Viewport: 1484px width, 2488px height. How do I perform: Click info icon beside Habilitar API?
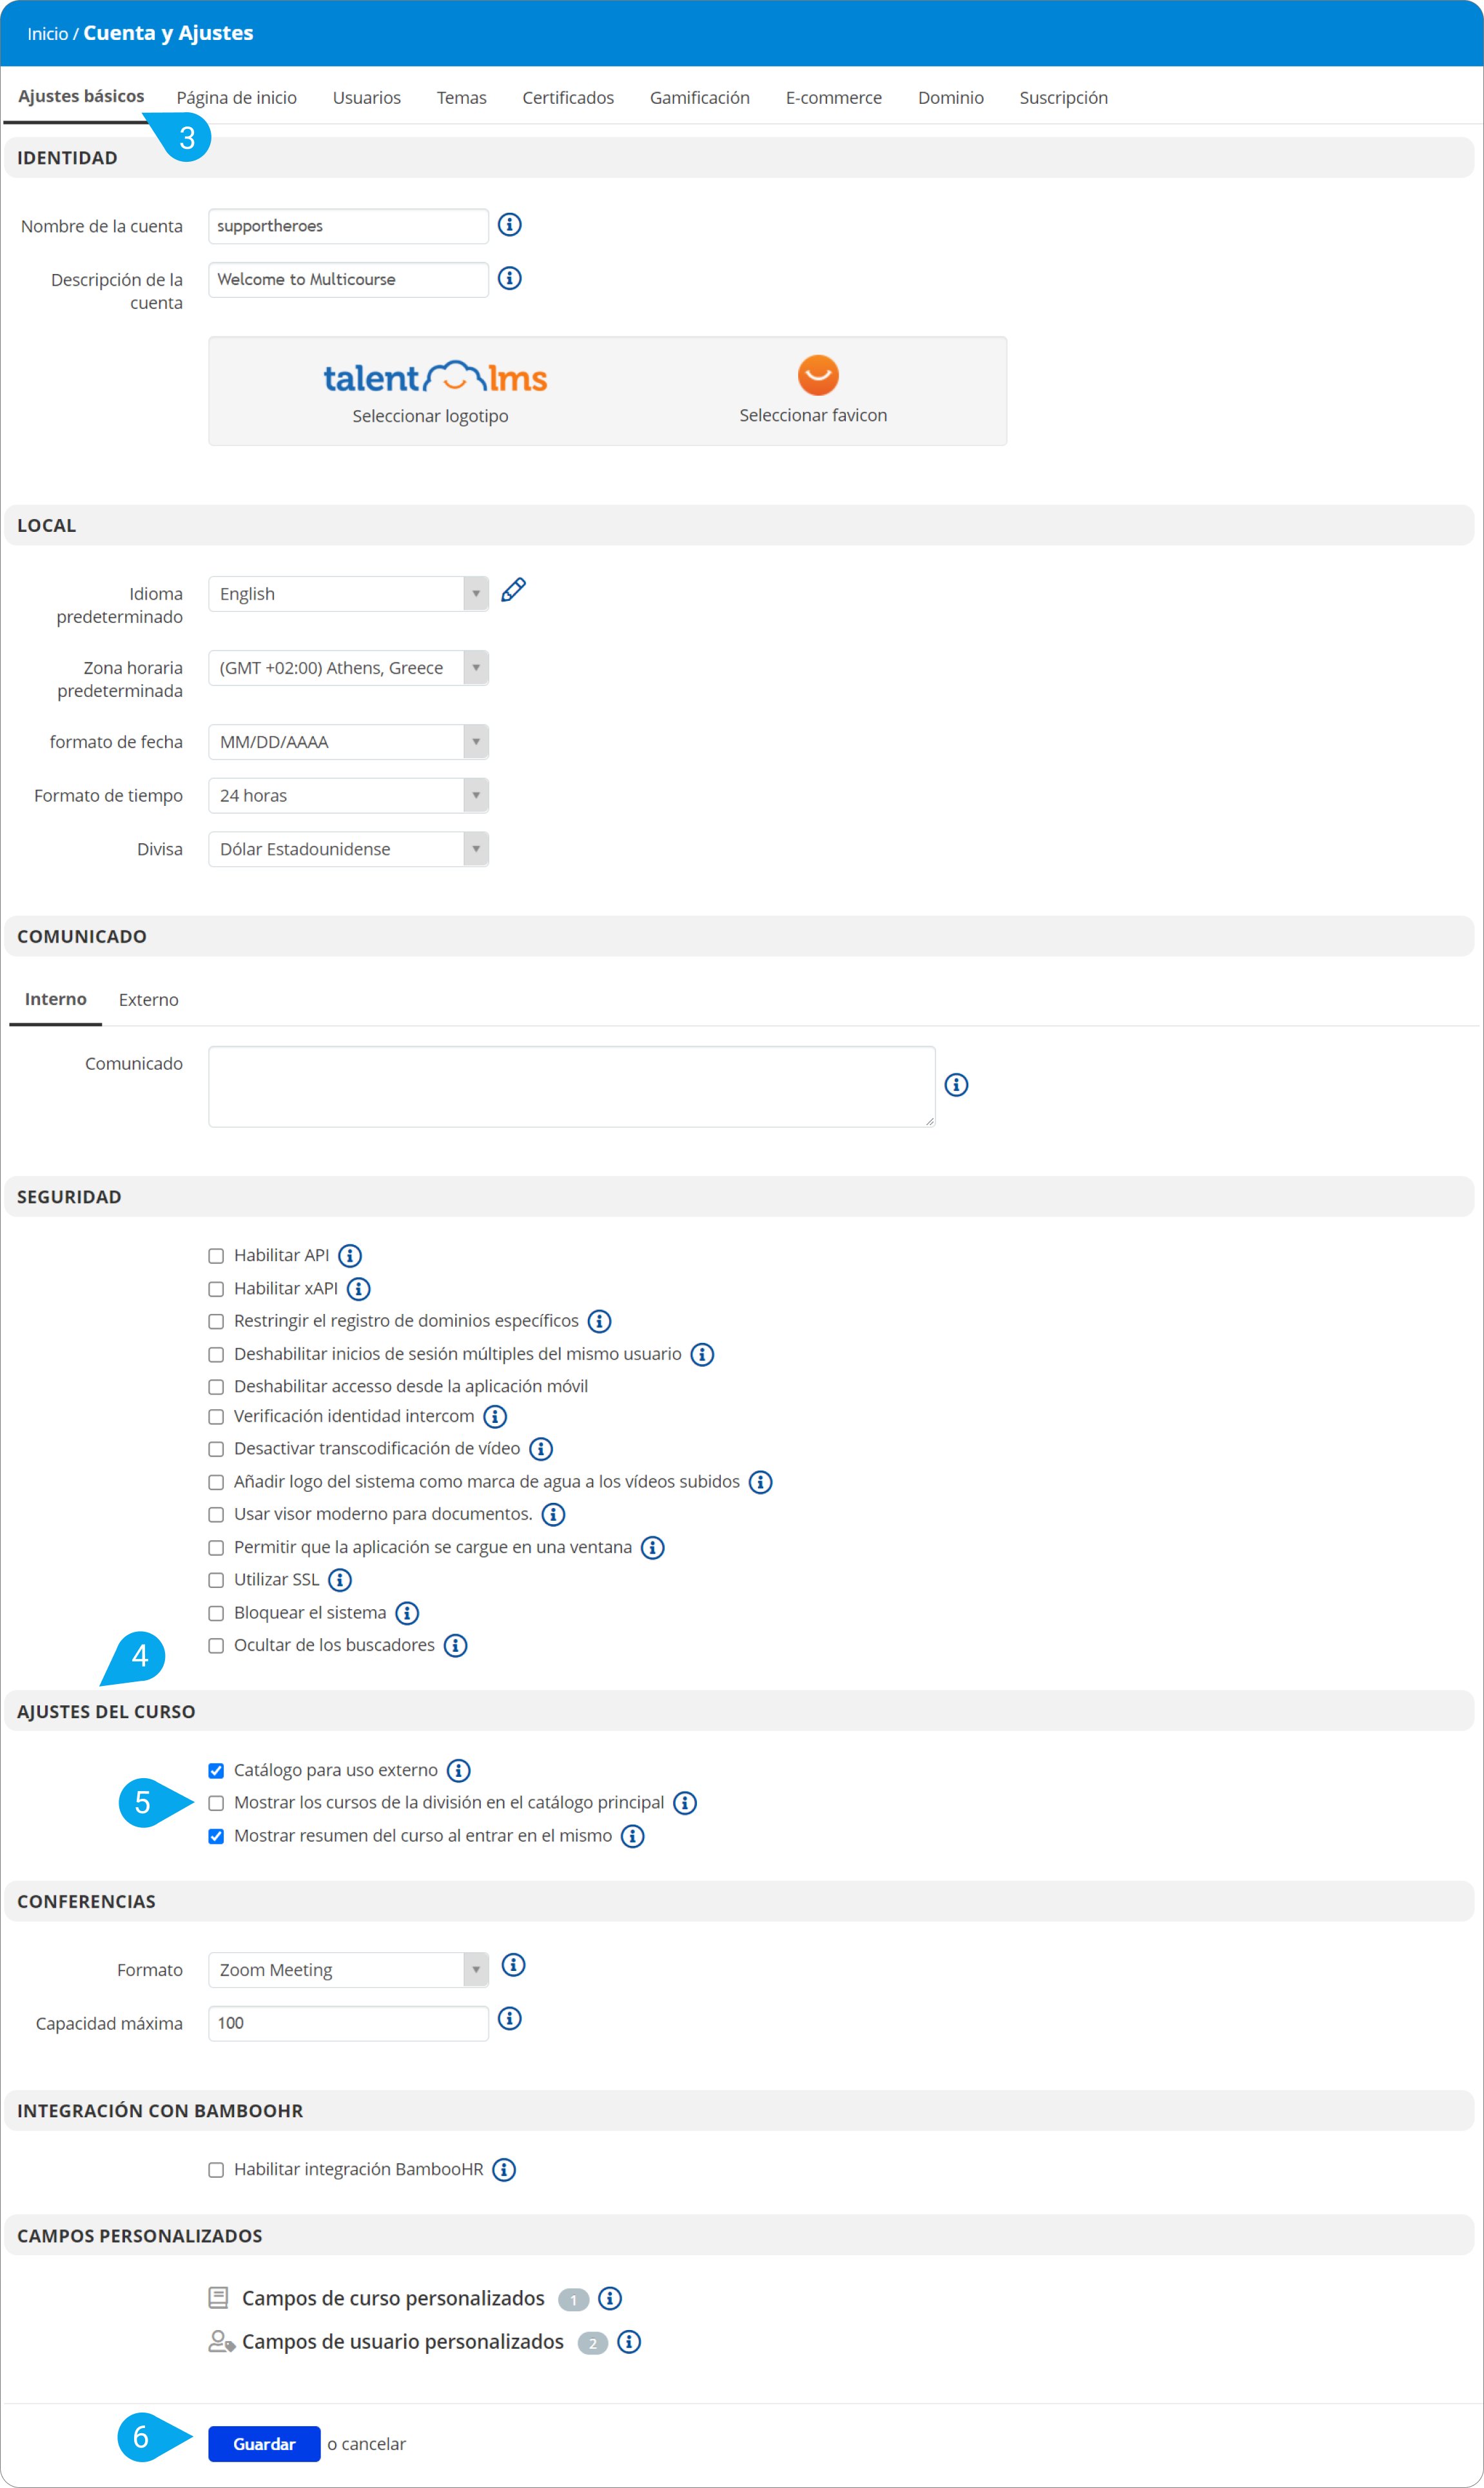coord(350,1256)
